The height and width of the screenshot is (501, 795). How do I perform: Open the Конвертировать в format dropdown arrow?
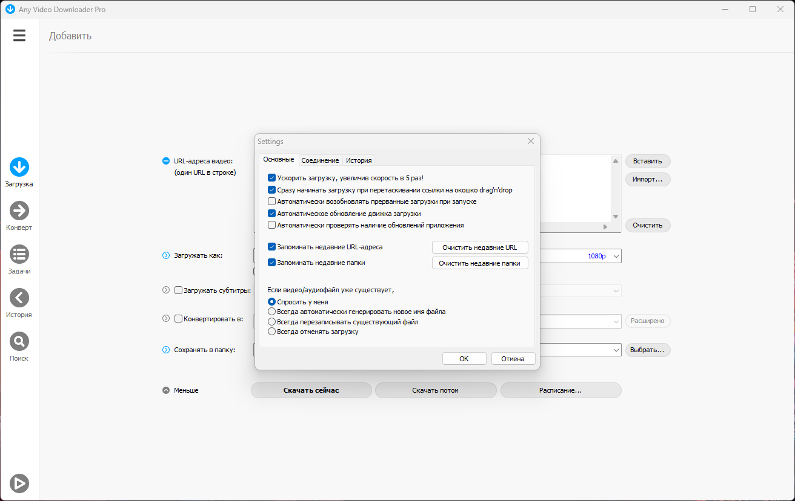click(x=616, y=321)
